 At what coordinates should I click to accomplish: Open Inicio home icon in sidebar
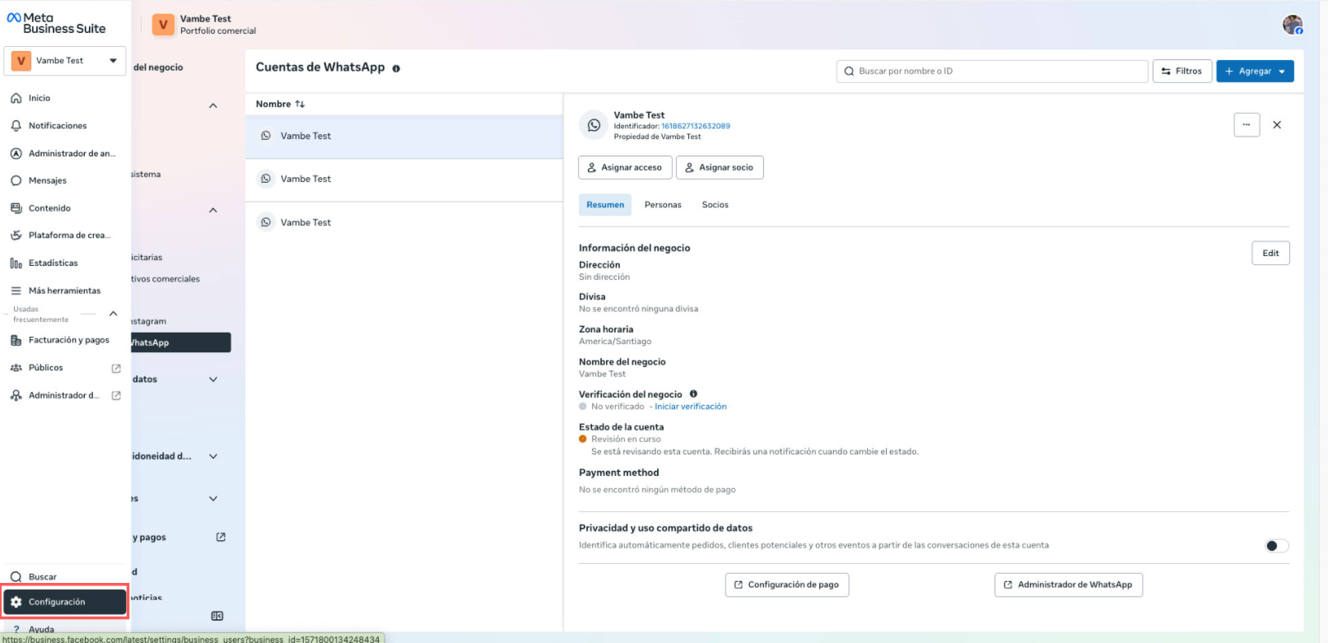point(16,98)
